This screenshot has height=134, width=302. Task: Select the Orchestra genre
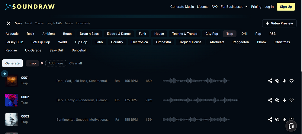[x=163, y=42]
